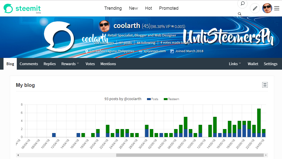Click Retail Specialist, Blogger and Web Designer text
Screen dimensions: 282x159
[142, 35]
